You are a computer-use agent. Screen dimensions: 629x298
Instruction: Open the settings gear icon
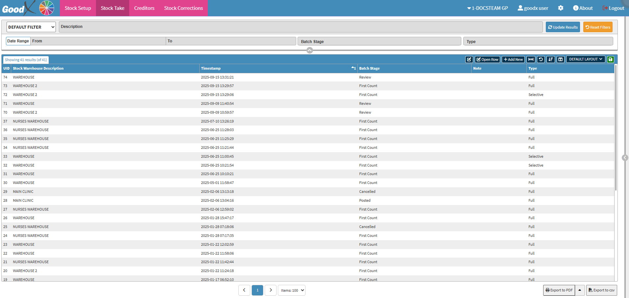(561, 8)
